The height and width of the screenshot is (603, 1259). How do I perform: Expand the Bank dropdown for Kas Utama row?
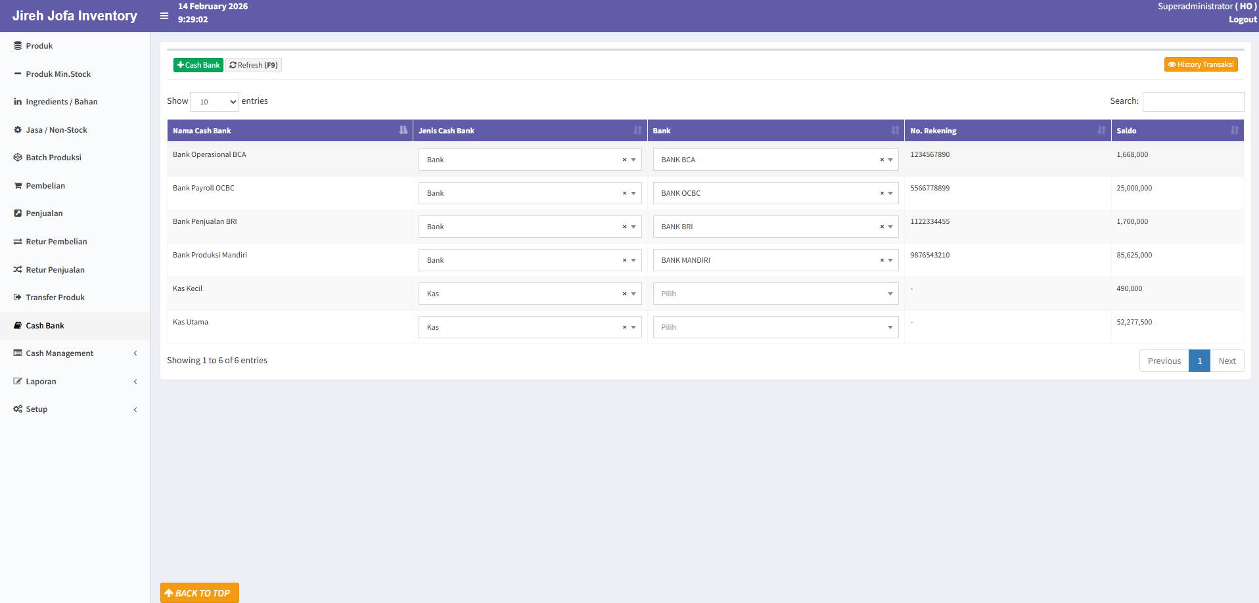pos(890,326)
